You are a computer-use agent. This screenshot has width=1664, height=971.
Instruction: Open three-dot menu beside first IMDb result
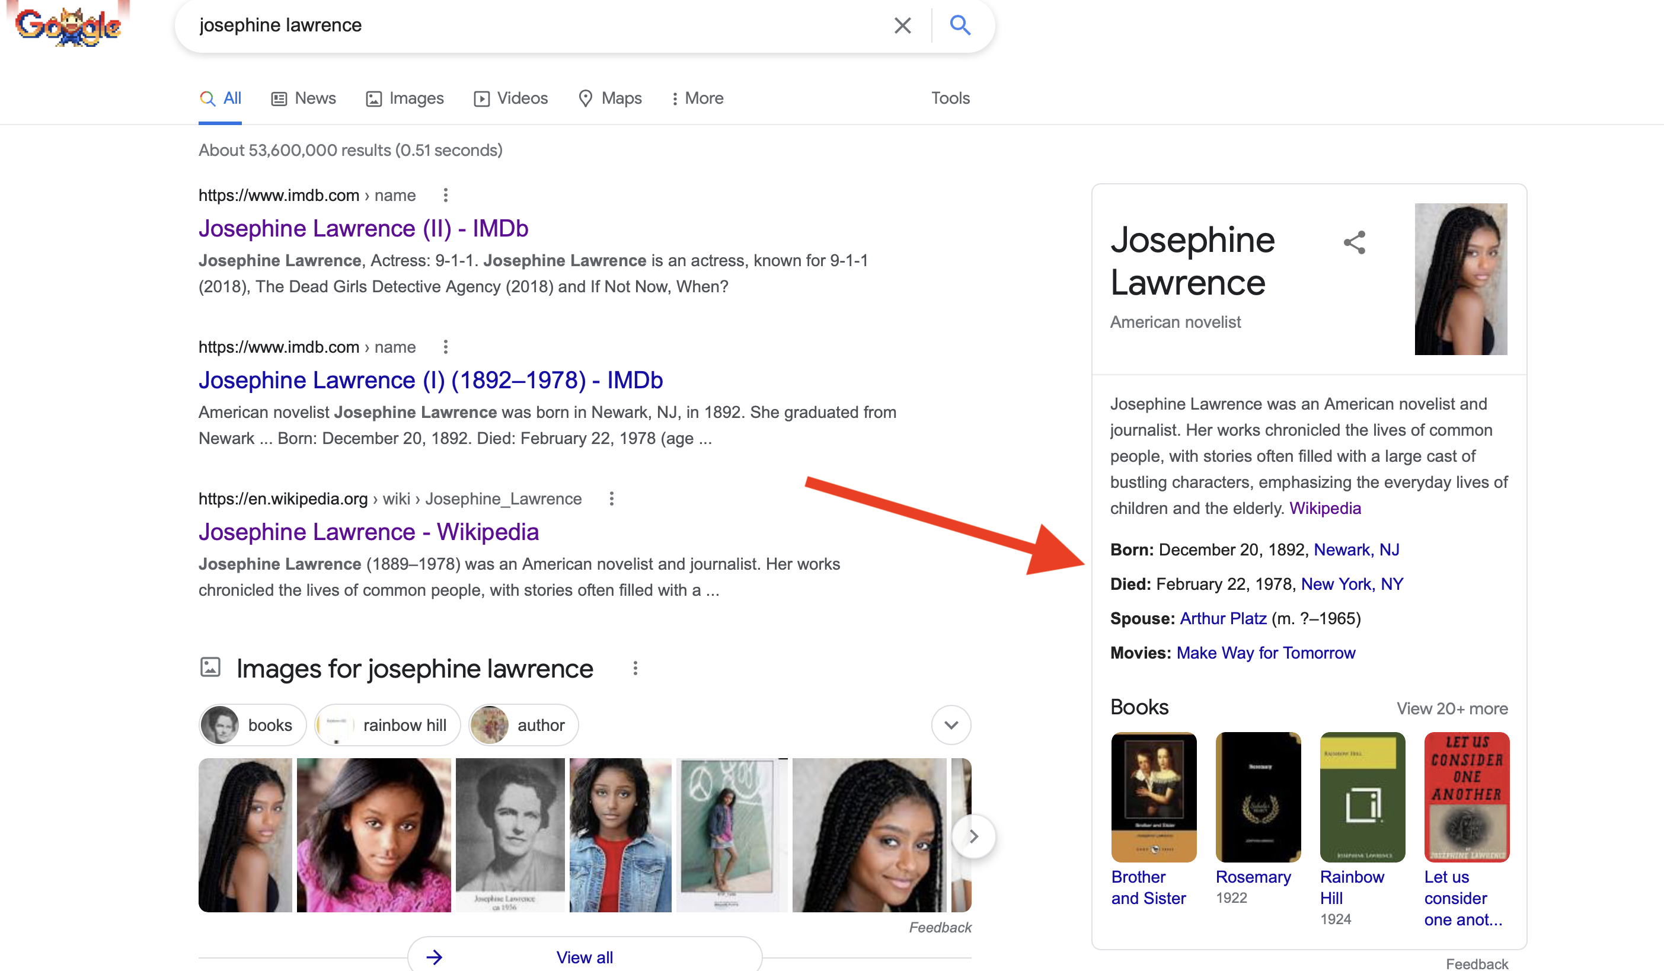pos(446,194)
